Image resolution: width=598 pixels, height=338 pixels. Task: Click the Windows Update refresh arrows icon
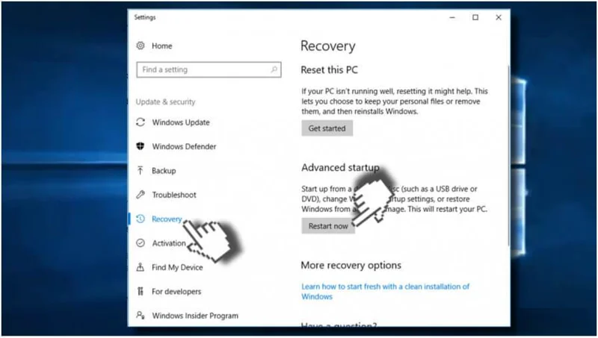(141, 122)
